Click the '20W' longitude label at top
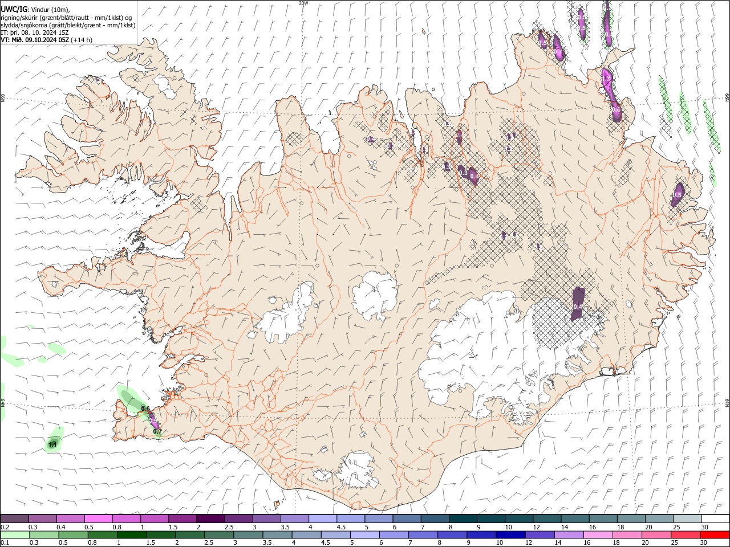730x547 pixels. (x=303, y=3)
